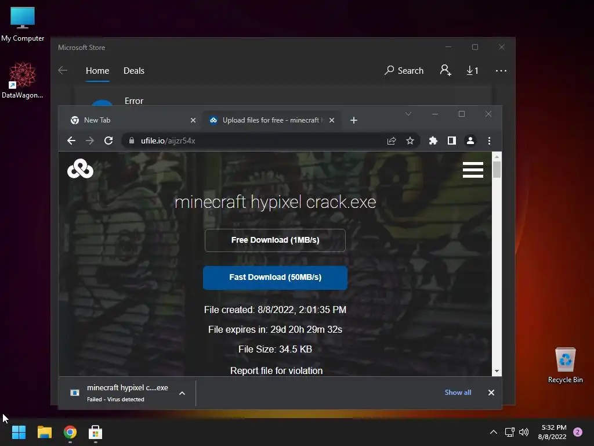Click the page scrollbar up arrow
The width and height of the screenshot is (594, 446).
497,156
